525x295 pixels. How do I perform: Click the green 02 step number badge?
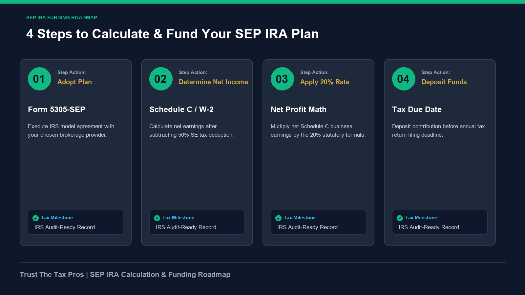[x=161, y=79]
